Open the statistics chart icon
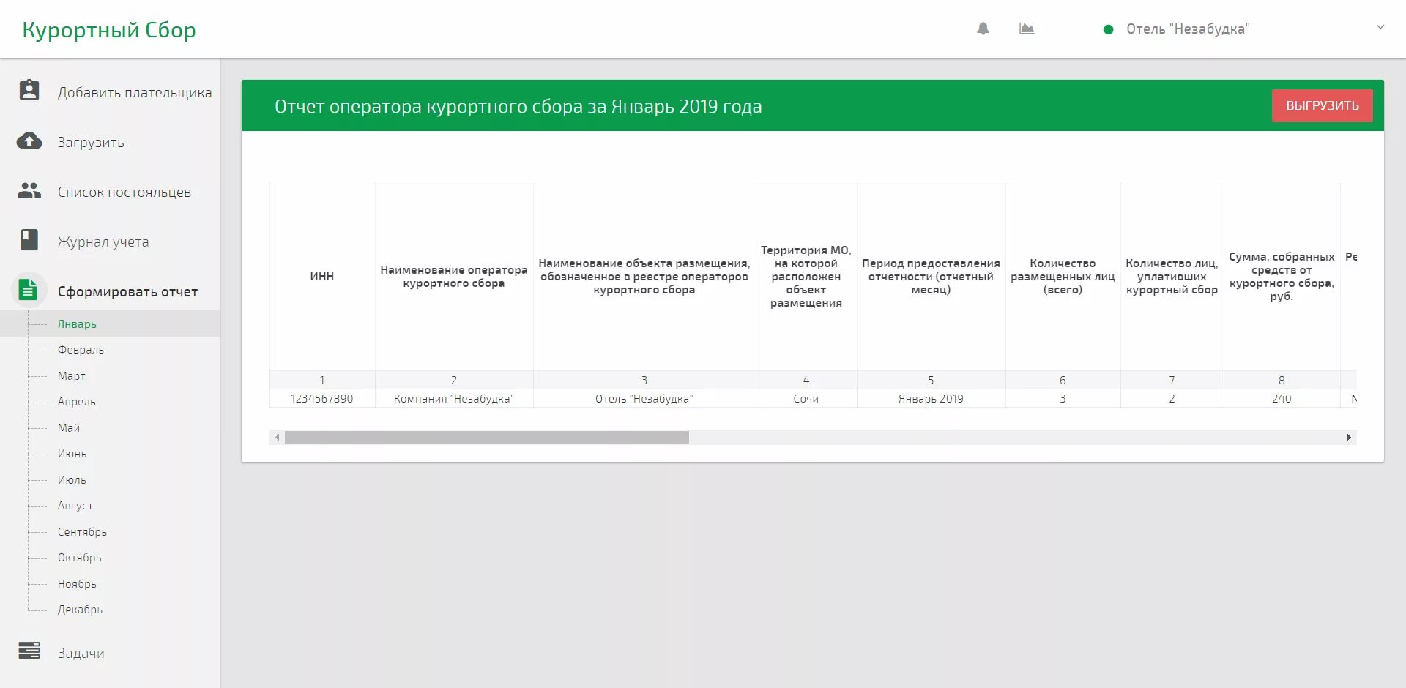This screenshot has height=688, width=1406. [x=1027, y=29]
